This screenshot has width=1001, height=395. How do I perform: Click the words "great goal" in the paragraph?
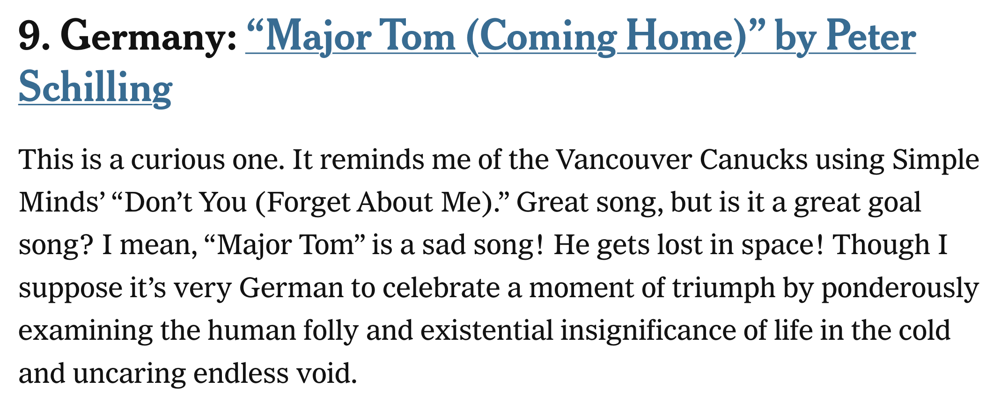(858, 203)
